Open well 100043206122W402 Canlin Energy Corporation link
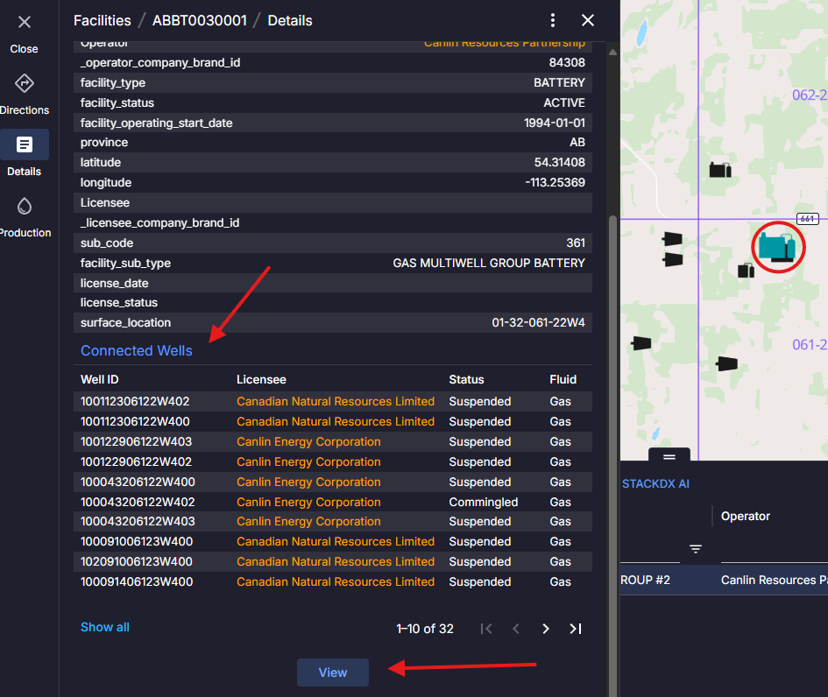Screen dimensions: 828x697 308,502
